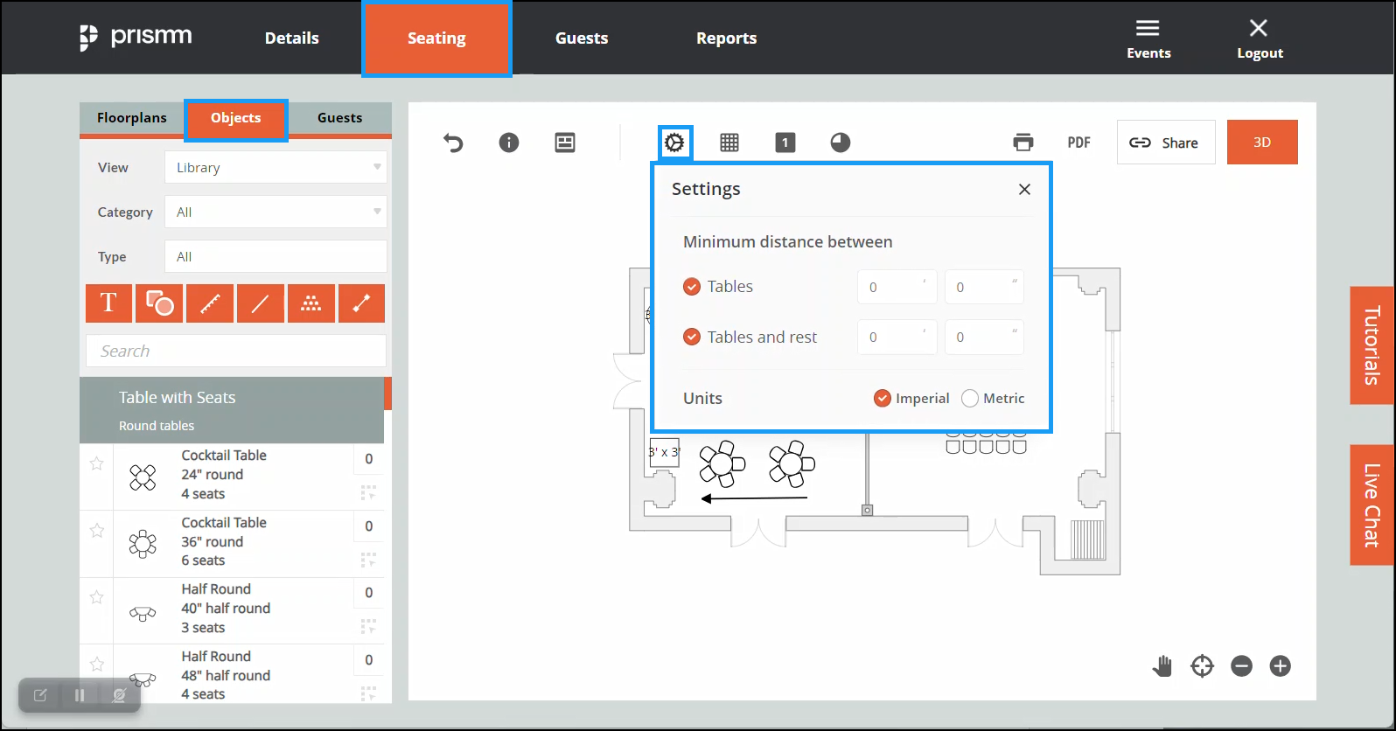Viewport: 1396px width, 731px height.
Task: Open the Seating tab
Action: point(436,38)
